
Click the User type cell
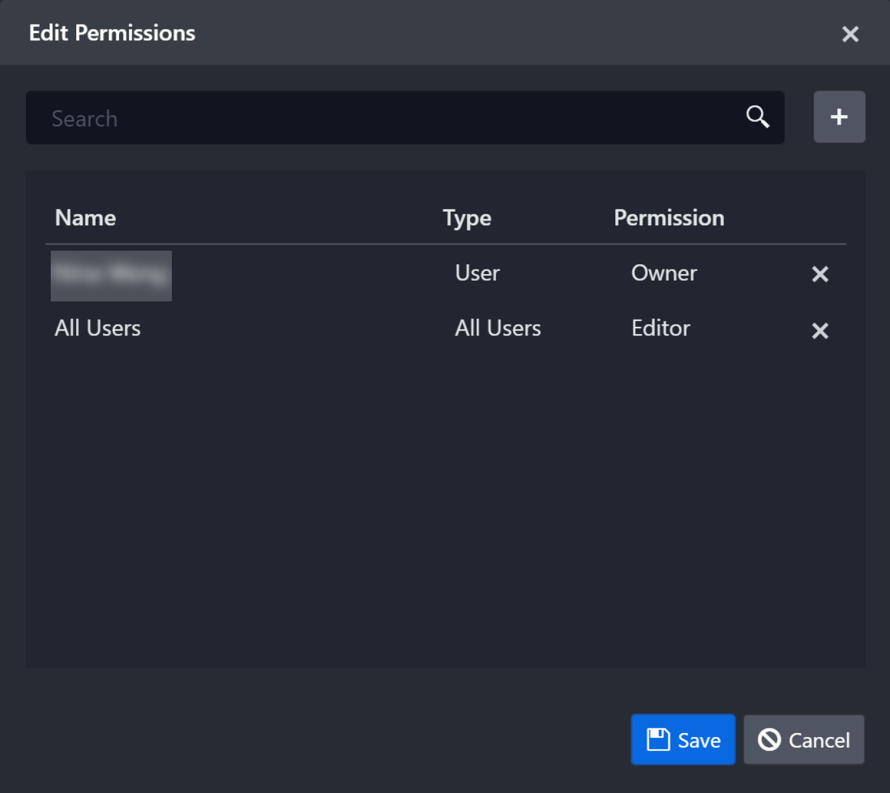click(477, 273)
